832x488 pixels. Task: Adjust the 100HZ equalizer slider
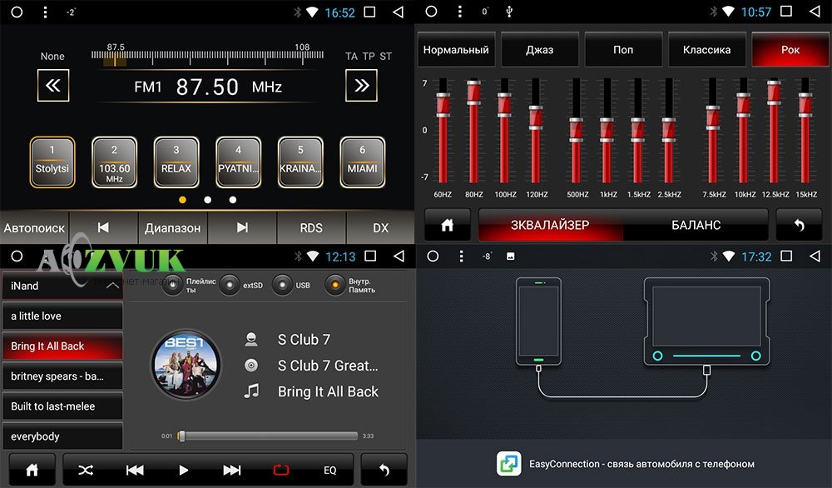[x=505, y=105]
